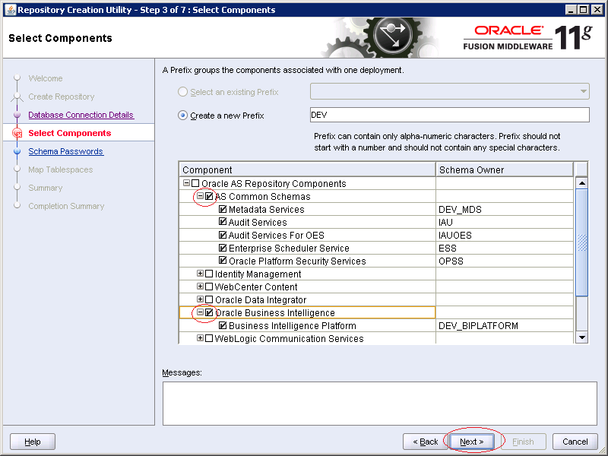Click the new Prefix field containing DEV
This screenshot has width=608, height=456.
pyautogui.click(x=449, y=115)
